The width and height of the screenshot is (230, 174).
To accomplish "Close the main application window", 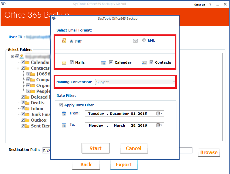I will [225, 4].
